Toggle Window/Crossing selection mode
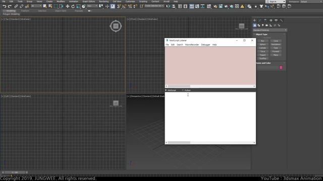The image size is (323, 181). click(x=61, y=7)
